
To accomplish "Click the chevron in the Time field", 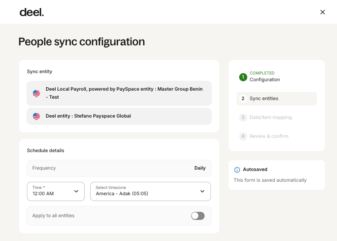I will tap(76, 191).
